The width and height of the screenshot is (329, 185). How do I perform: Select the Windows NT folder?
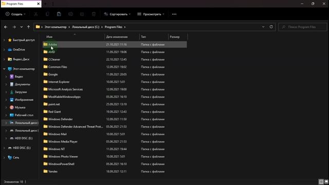[x=115, y=149]
